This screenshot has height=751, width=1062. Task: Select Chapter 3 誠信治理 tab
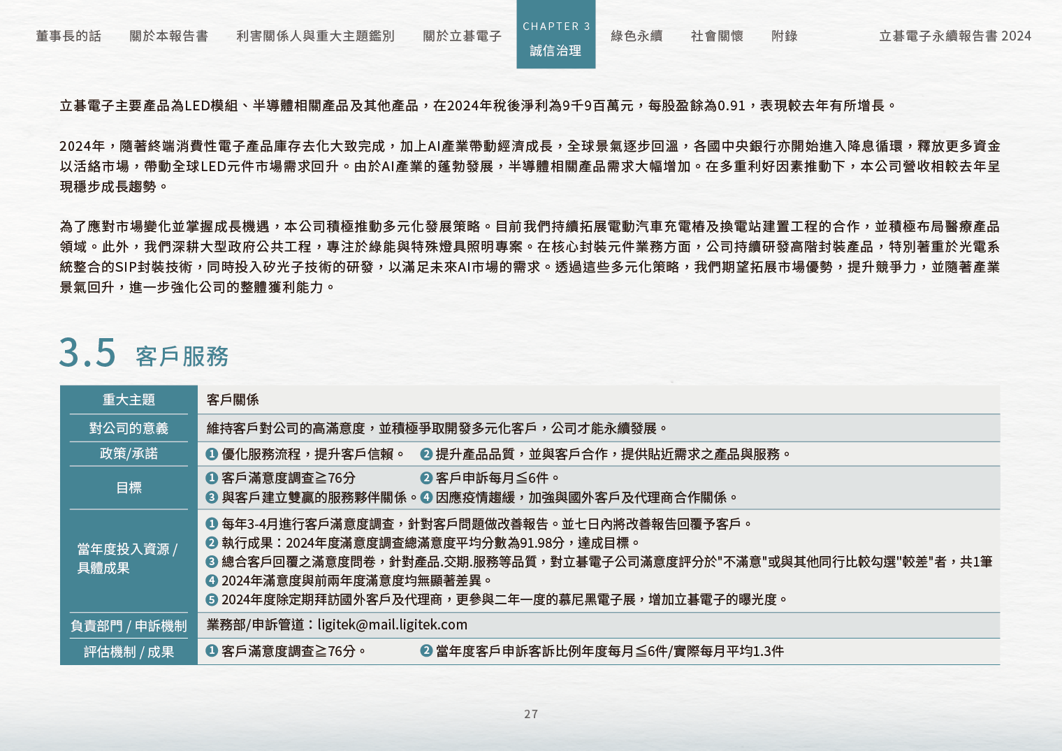tap(556, 34)
